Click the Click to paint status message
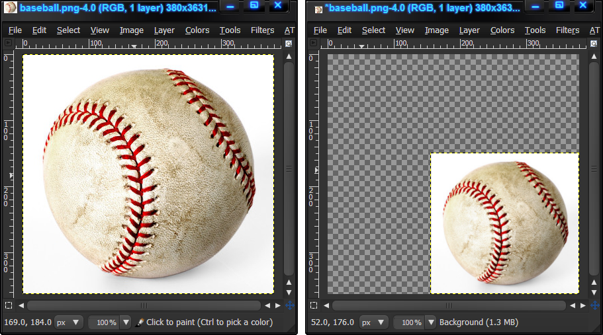Image resolution: width=603 pixels, height=335 pixels. coord(209,322)
